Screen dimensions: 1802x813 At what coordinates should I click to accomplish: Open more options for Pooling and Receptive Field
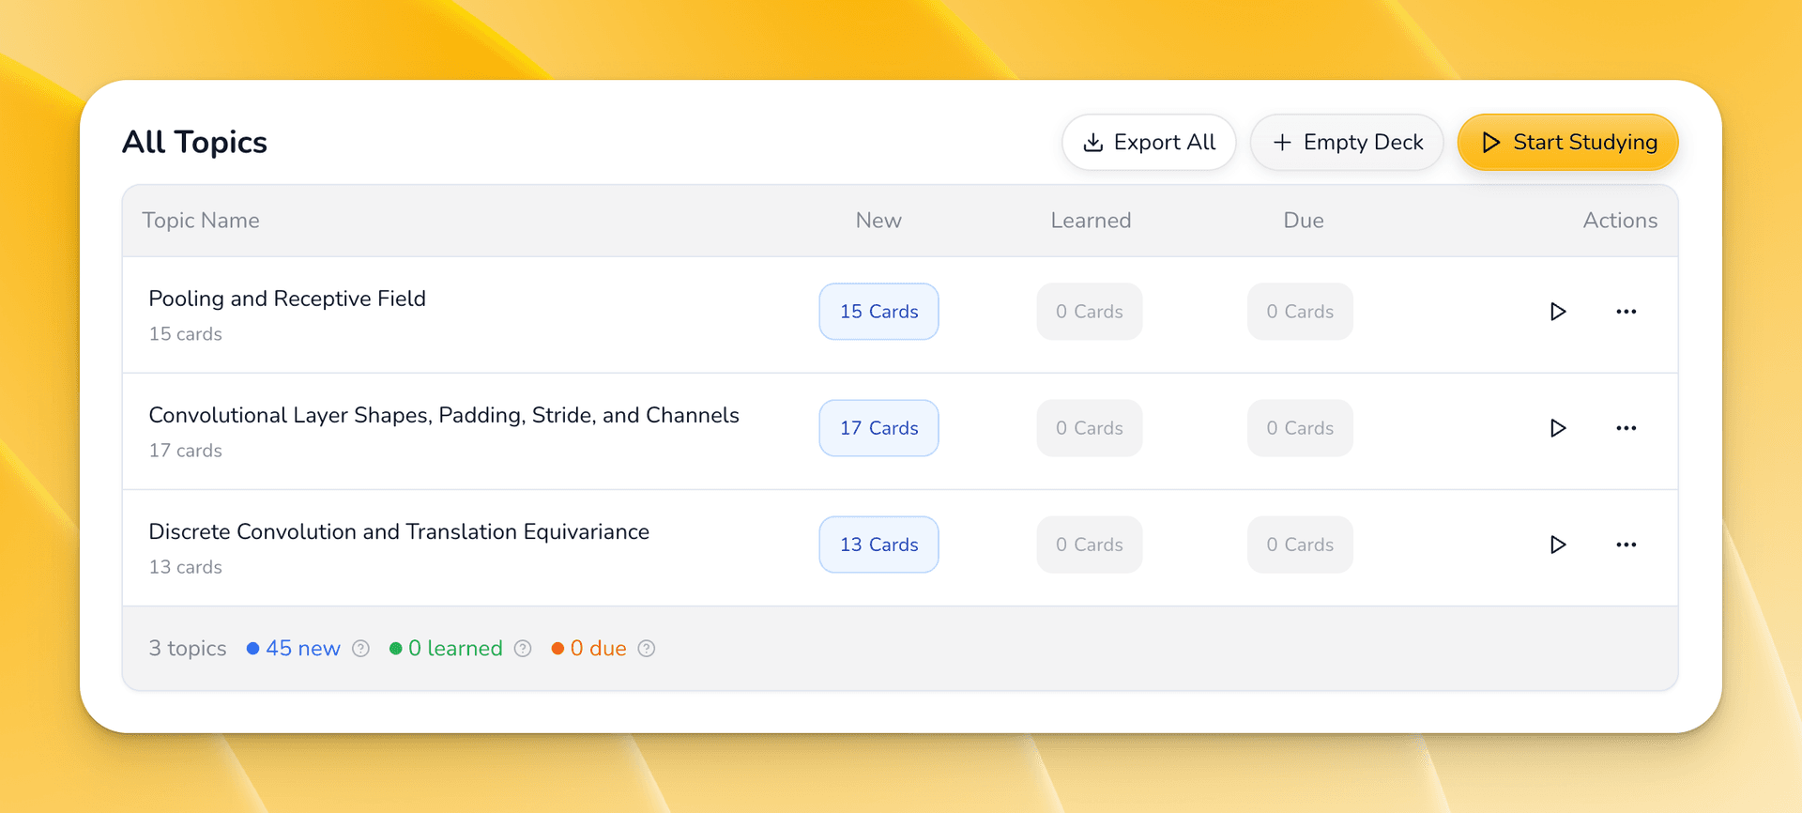(x=1626, y=312)
